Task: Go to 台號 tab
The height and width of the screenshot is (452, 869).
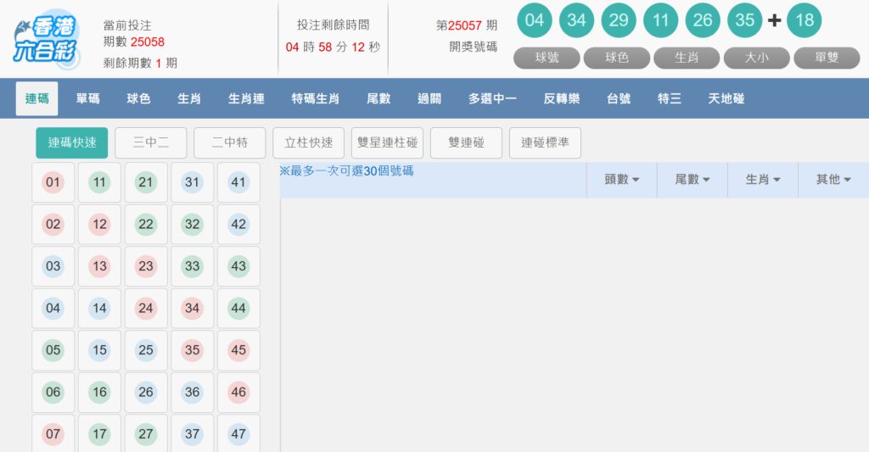Action: pos(619,98)
